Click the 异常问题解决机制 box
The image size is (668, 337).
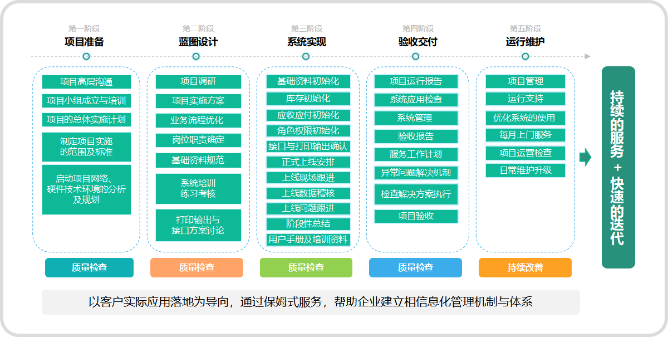point(416,173)
